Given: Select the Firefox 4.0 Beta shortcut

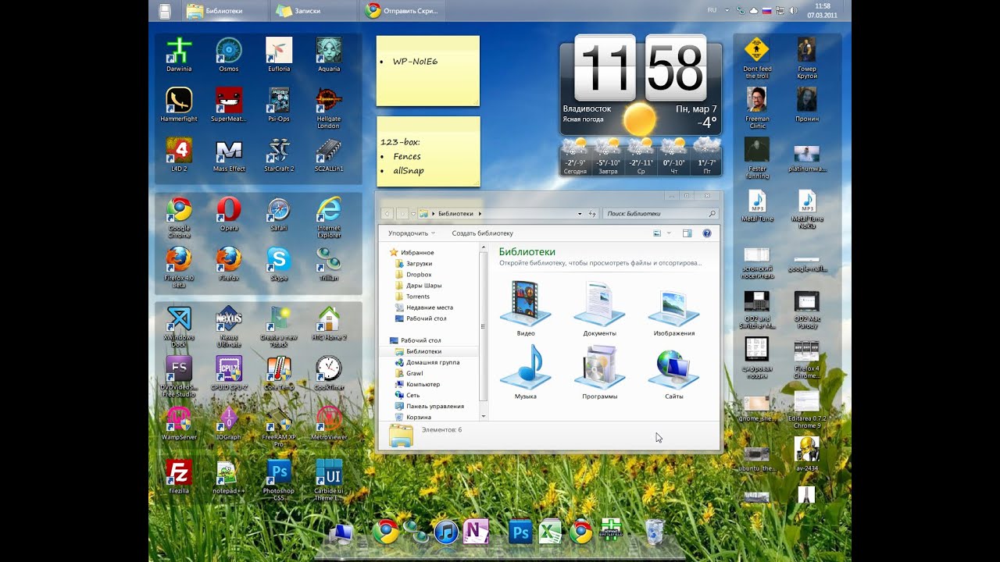Looking at the screenshot, I should coord(179,267).
